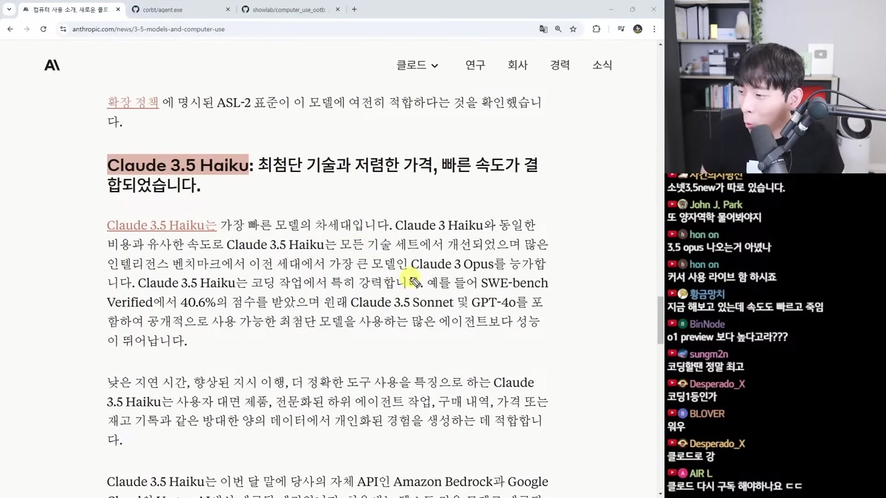Click the page vertical scrollbar thumb
Image resolution: width=886 pixels, height=498 pixels.
[661, 320]
